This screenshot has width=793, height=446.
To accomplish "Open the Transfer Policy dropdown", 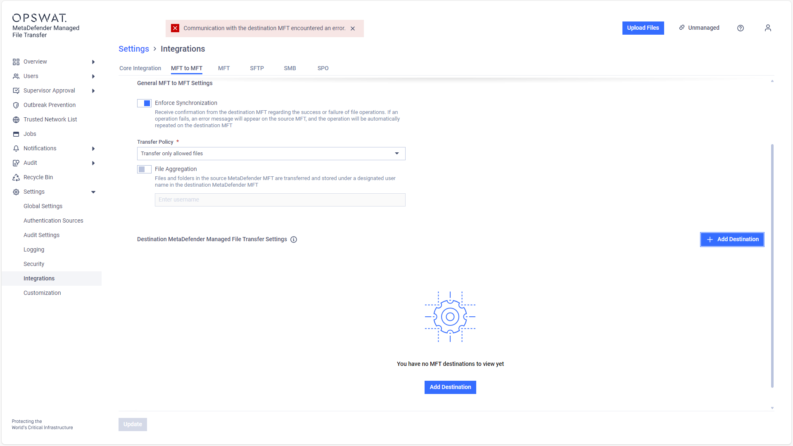I will (271, 154).
